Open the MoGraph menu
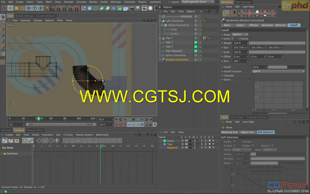 click(115, 2)
